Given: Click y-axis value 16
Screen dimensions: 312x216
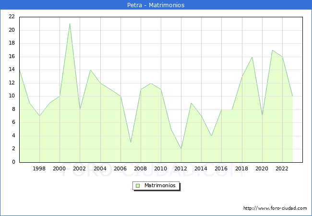Looking at the screenshot, I should (x=12, y=57).
